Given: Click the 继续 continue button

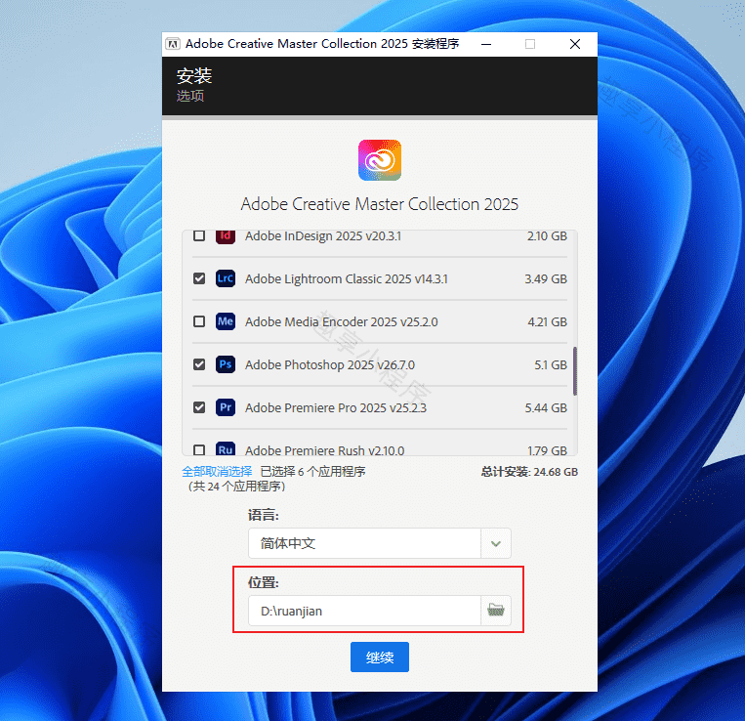Looking at the screenshot, I should [380, 657].
